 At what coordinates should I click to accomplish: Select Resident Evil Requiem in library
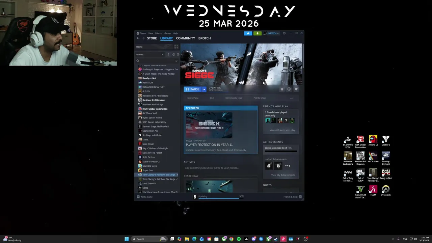(154, 100)
